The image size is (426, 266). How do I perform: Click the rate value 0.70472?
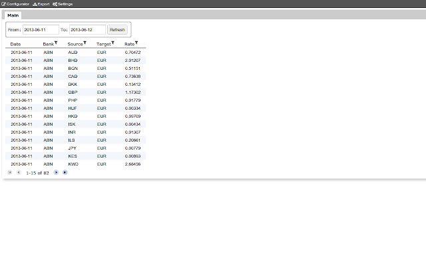tap(132, 53)
